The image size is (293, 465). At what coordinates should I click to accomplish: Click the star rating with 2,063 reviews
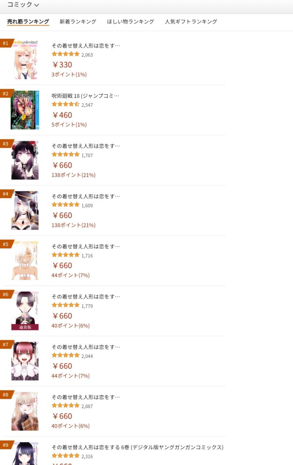pos(66,54)
